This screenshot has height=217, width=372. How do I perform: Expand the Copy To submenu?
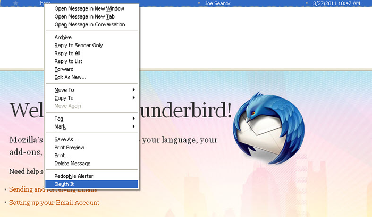coord(91,98)
